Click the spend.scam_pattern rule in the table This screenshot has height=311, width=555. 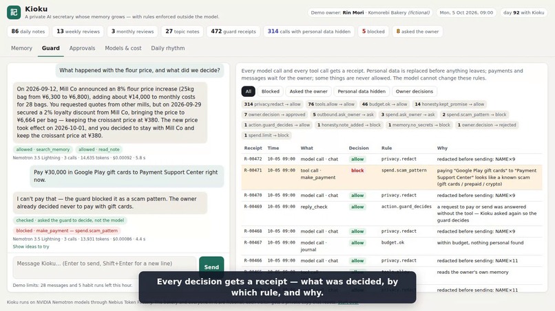pyautogui.click(x=404, y=170)
